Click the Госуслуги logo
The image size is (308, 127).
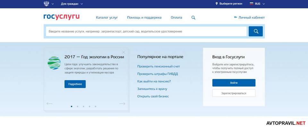(62, 17)
